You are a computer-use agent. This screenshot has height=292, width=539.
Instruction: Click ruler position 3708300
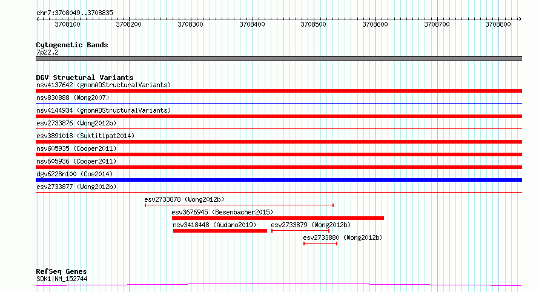pos(190,24)
